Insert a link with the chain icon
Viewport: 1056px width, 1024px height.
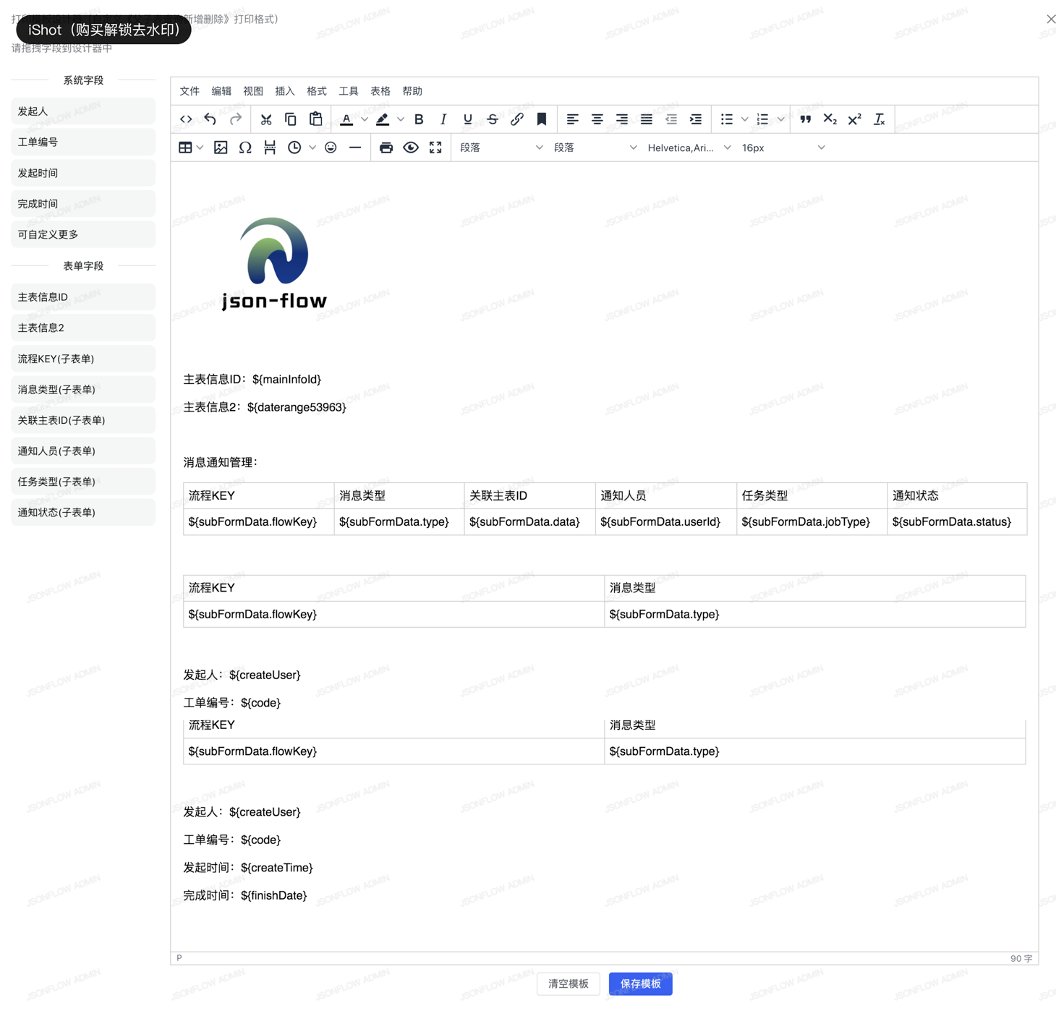point(516,119)
